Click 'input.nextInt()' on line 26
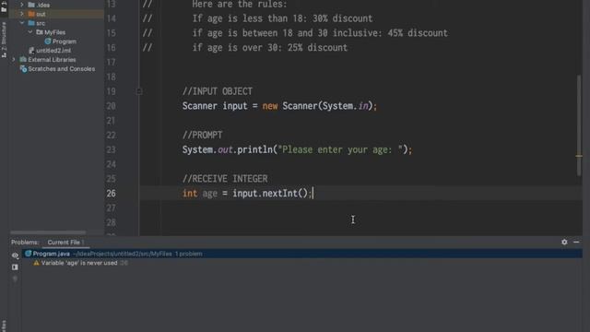 click(x=270, y=194)
